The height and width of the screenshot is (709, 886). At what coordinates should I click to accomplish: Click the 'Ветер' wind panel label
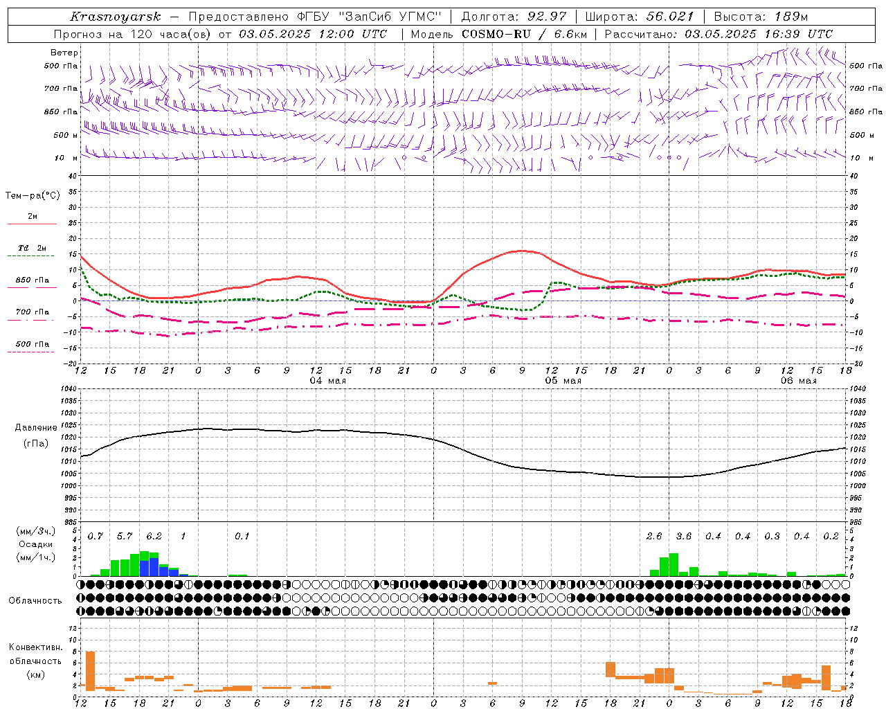pos(64,53)
